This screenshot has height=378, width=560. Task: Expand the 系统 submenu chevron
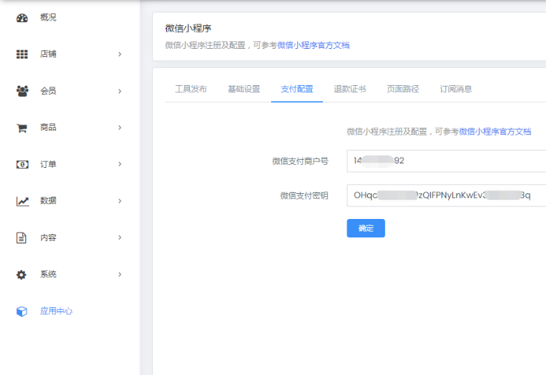point(120,274)
